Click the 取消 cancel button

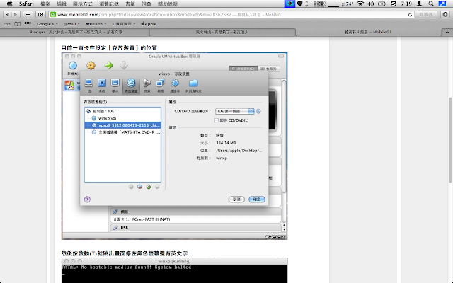coord(236,200)
